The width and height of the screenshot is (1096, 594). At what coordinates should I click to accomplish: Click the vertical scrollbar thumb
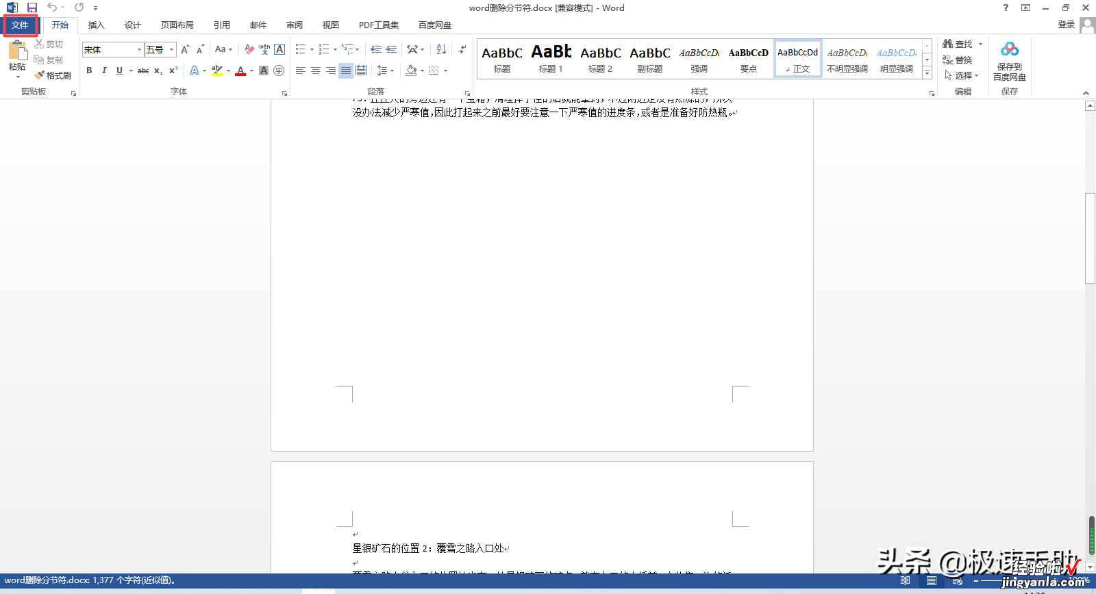coord(1090,238)
